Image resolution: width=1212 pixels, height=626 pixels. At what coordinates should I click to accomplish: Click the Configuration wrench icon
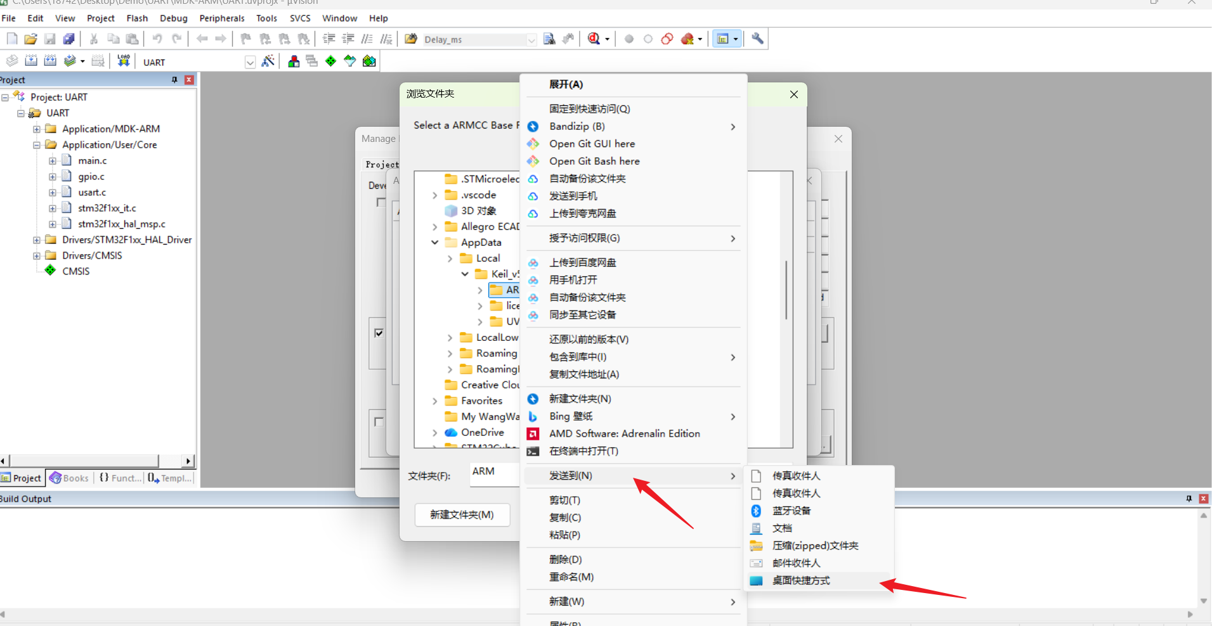(757, 39)
